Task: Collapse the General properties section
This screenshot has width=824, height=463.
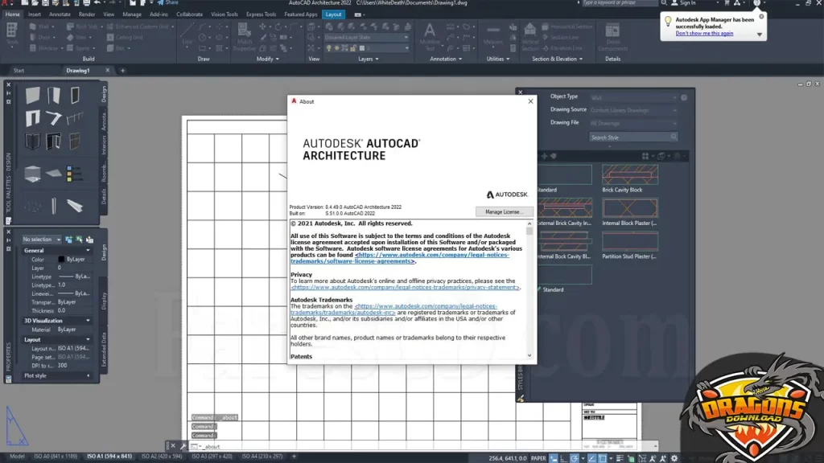Action: click(89, 251)
